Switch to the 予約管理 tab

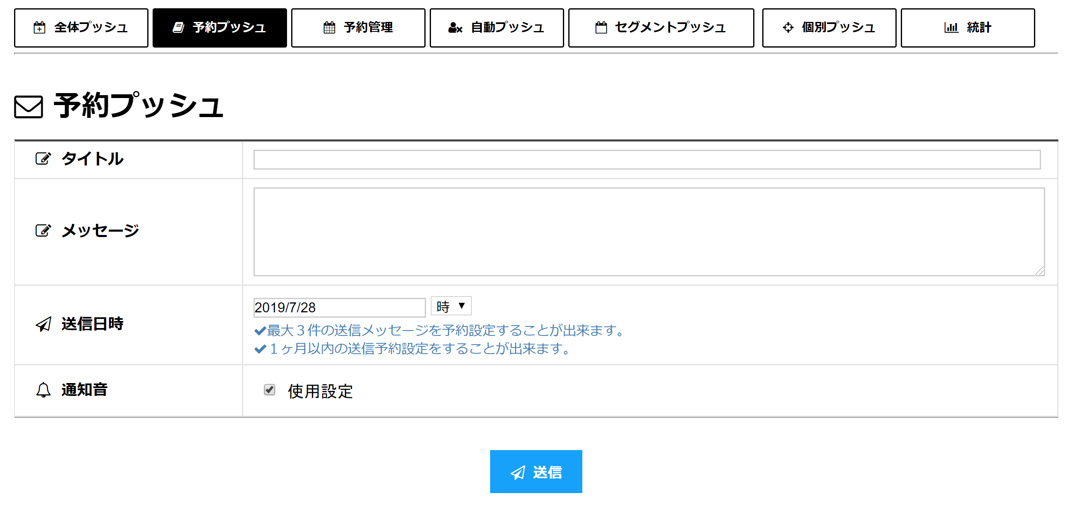tap(358, 28)
